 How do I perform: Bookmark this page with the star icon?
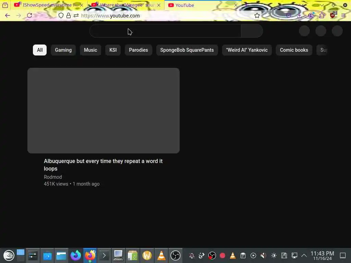(x=257, y=15)
